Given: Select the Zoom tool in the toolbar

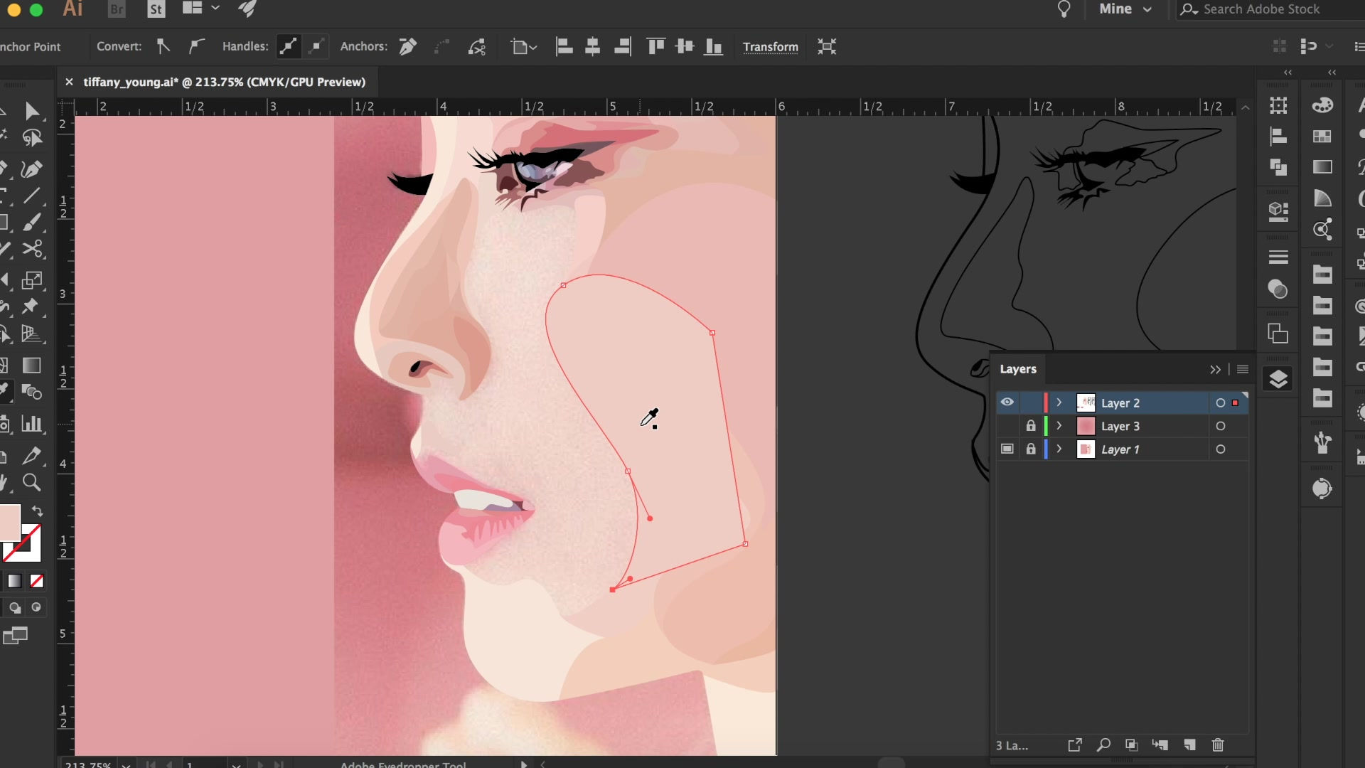Looking at the screenshot, I should point(32,484).
